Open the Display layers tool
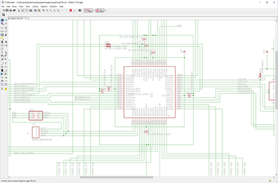The height and width of the screenshot is (183, 278). (2, 24)
